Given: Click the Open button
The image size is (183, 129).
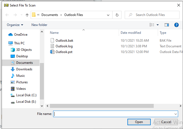Looking at the screenshot, I should pos(139,122).
